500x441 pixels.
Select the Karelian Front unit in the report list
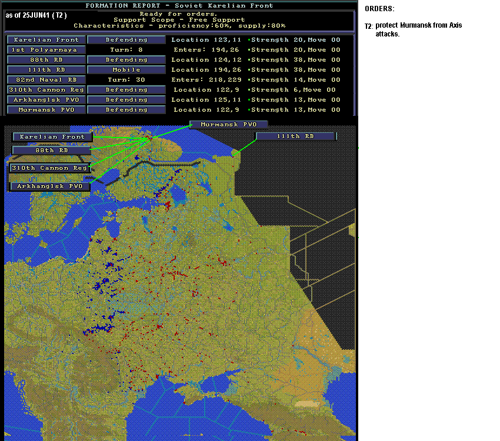tap(46, 40)
